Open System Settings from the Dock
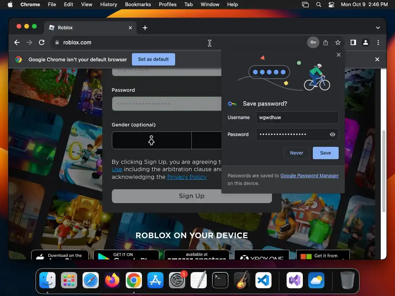 click(177, 280)
